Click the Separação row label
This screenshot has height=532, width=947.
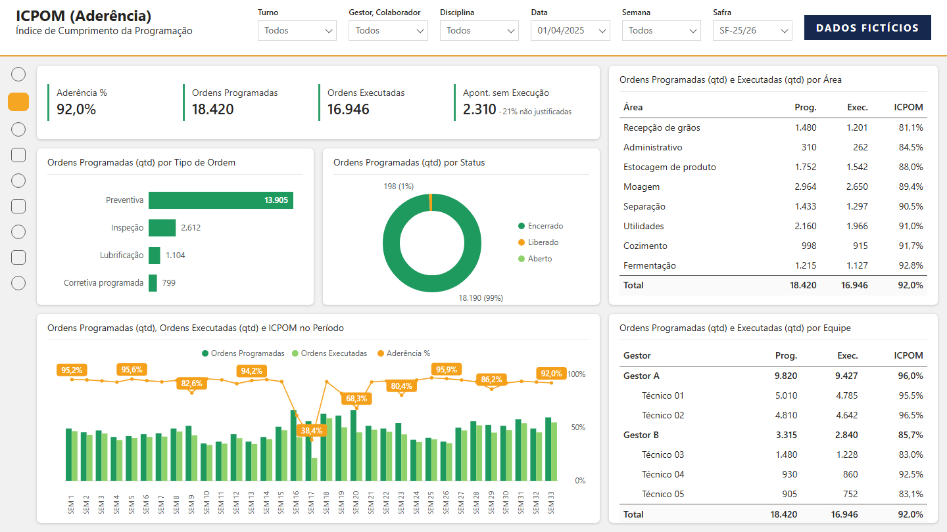coord(644,207)
